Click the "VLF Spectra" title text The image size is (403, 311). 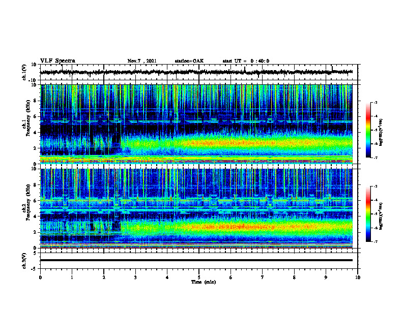point(57,61)
